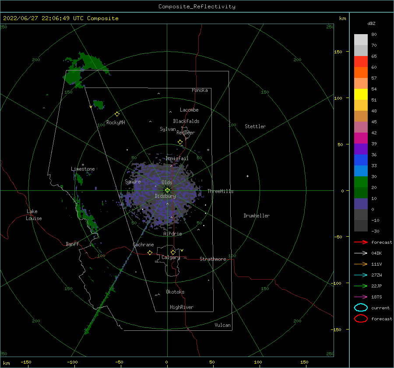Click the yellow diamond marker near RedDeer
The height and width of the screenshot is (368, 394).
(180, 142)
